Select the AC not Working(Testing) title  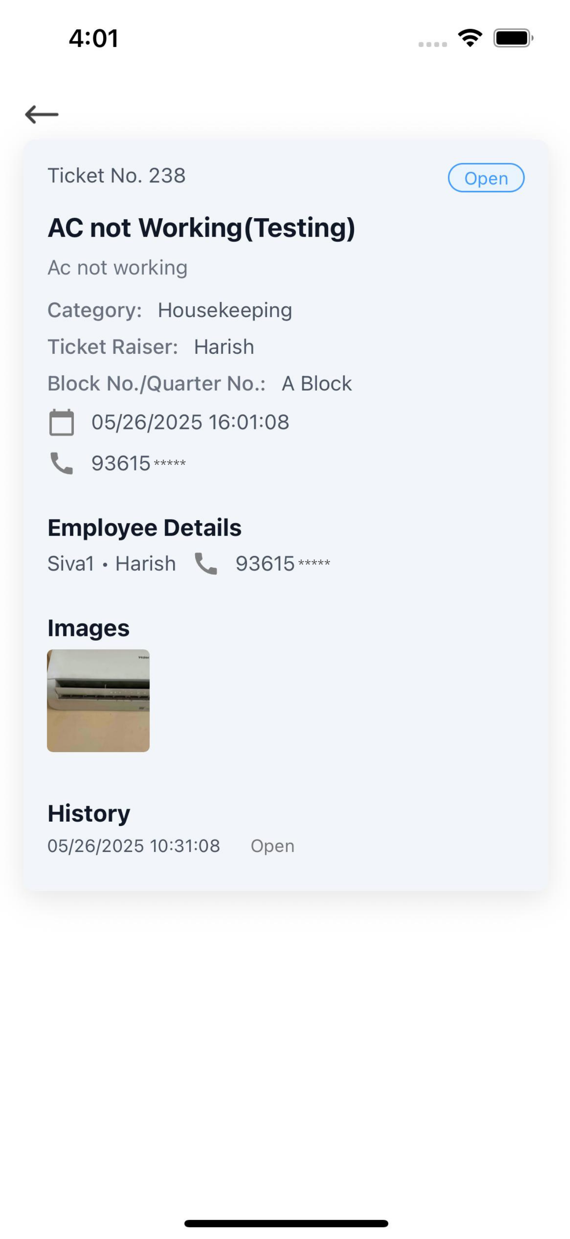[201, 228]
